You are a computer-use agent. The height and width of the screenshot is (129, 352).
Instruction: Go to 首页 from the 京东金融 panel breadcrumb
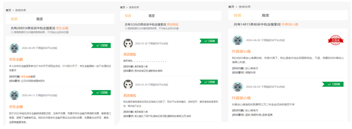point(8,10)
